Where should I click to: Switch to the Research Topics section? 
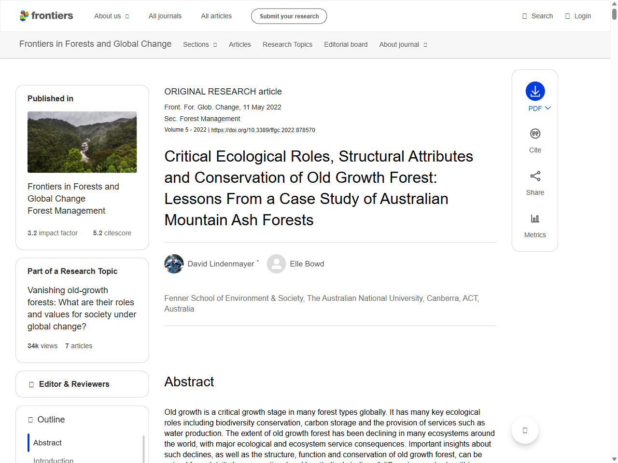click(287, 44)
